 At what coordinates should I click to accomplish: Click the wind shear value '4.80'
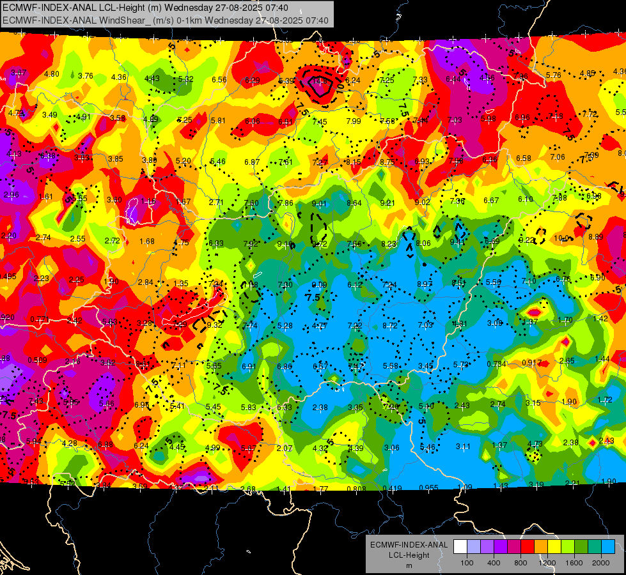coord(52,74)
